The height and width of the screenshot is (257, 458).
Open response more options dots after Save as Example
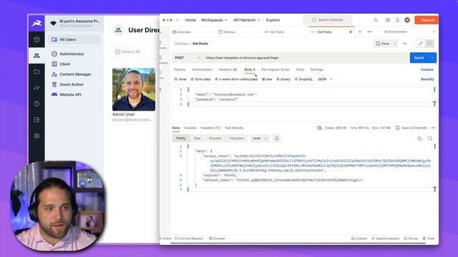[x=433, y=128]
